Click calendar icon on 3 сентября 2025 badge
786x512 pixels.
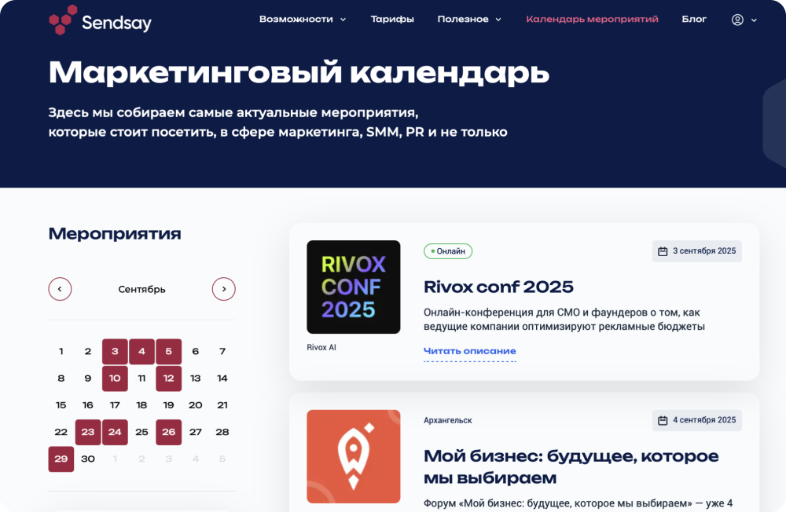click(663, 251)
